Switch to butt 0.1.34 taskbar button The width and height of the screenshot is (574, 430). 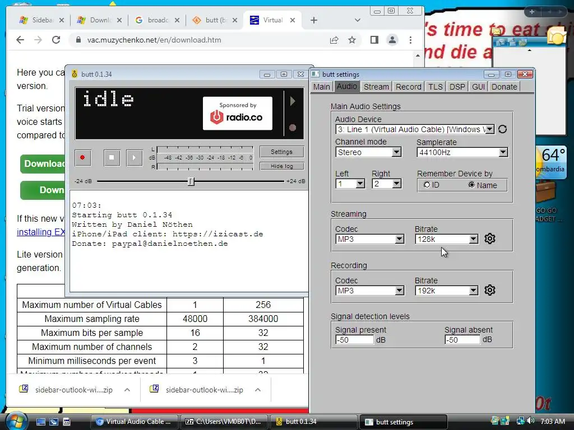click(x=313, y=422)
